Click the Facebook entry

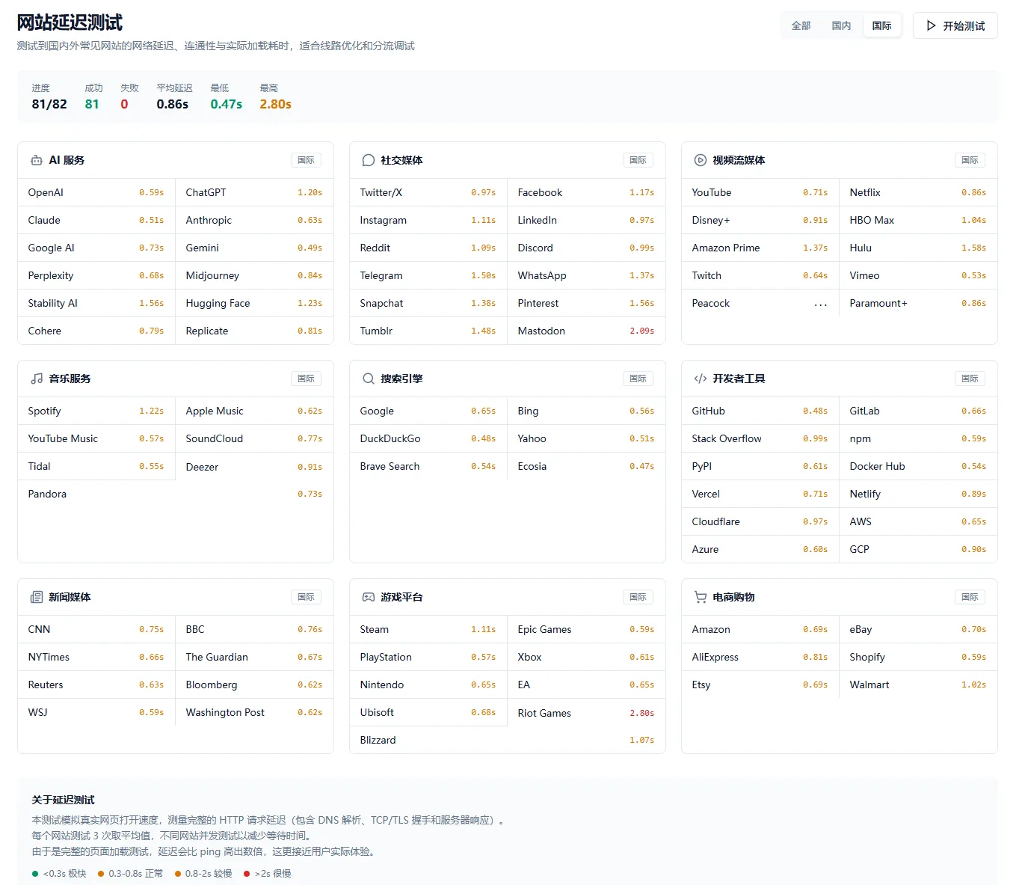(x=586, y=192)
